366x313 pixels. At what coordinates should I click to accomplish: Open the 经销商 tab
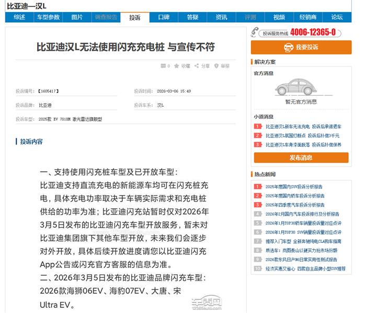(x=308, y=17)
